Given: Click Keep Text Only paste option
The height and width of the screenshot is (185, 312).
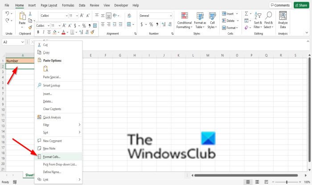Looking at the screenshot, I should click(46, 69).
